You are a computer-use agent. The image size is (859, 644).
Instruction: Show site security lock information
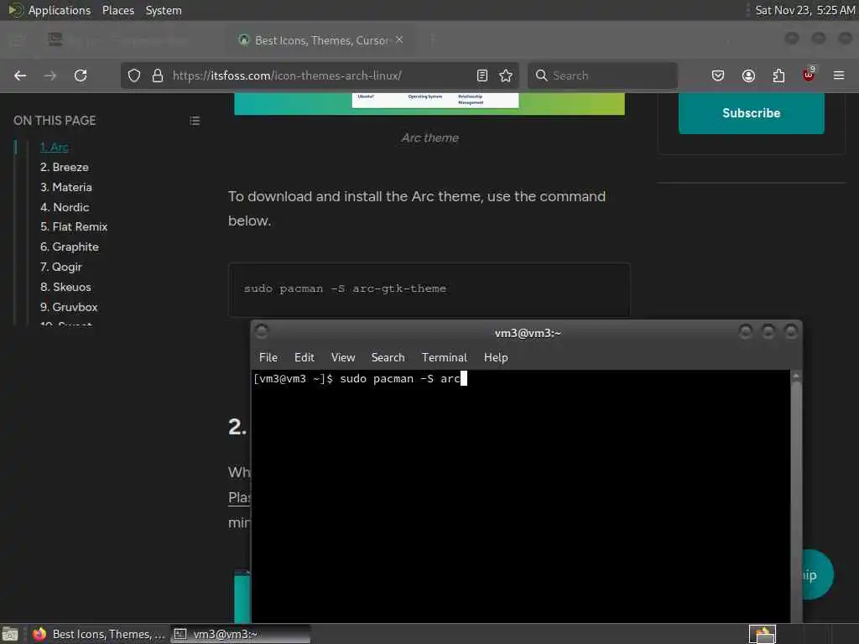[x=158, y=75]
